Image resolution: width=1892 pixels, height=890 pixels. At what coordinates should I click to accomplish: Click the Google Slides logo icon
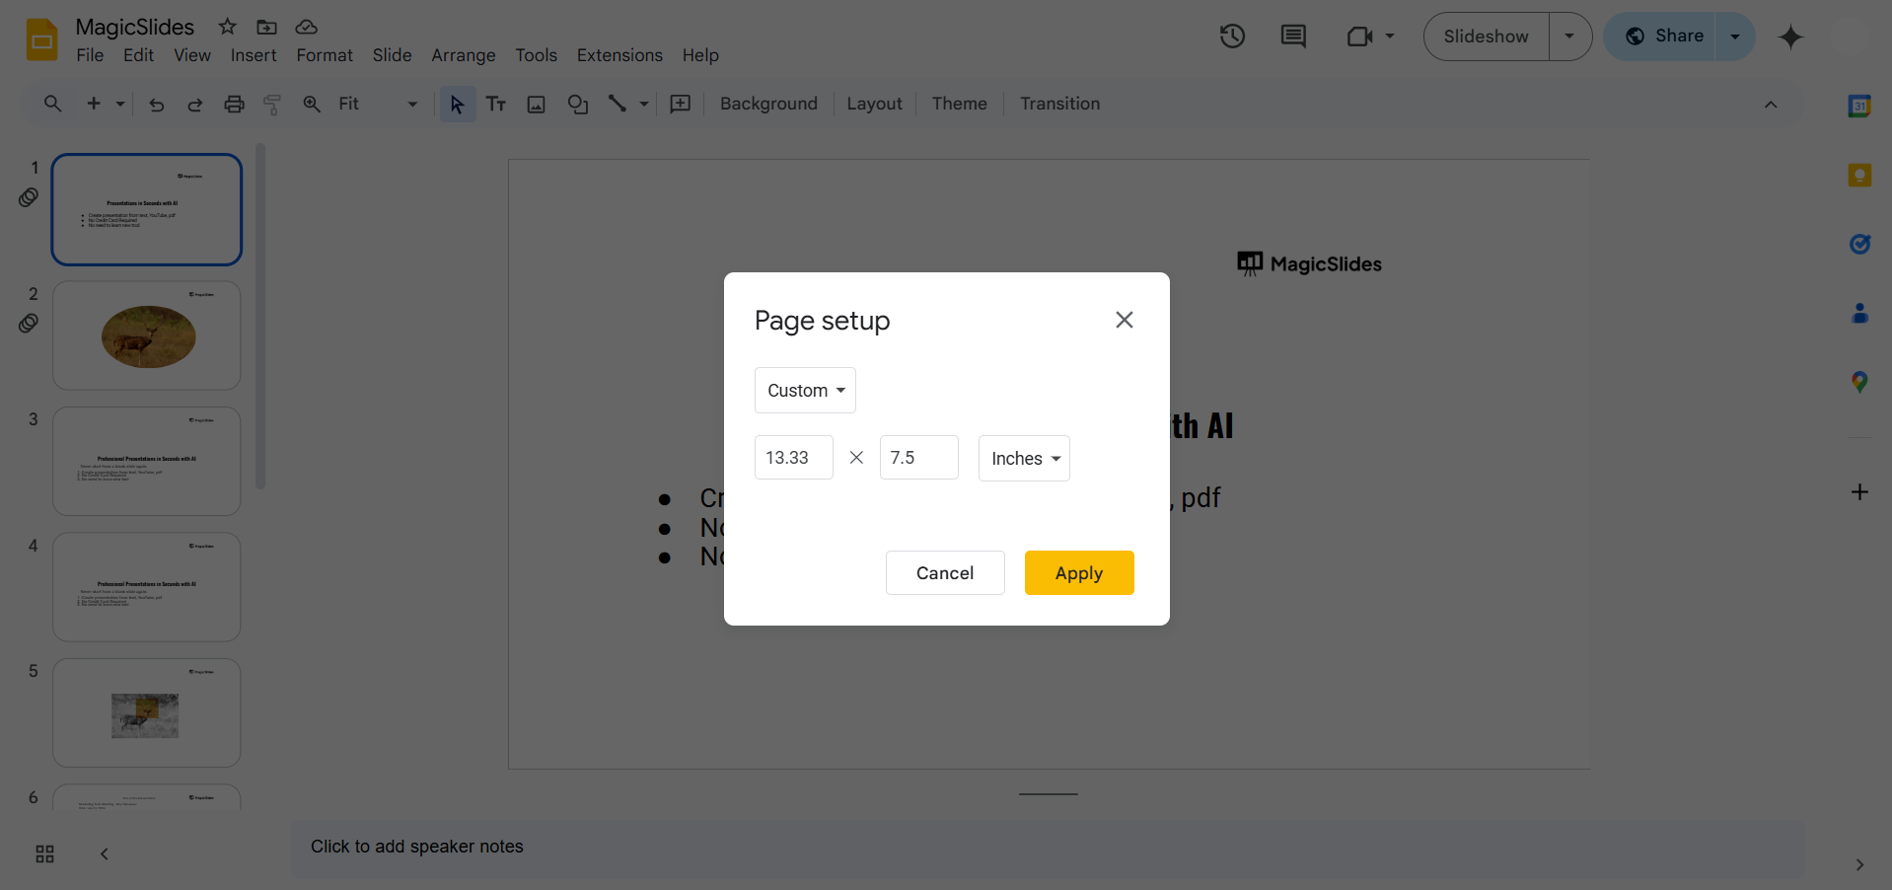click(x=41, y=39)
